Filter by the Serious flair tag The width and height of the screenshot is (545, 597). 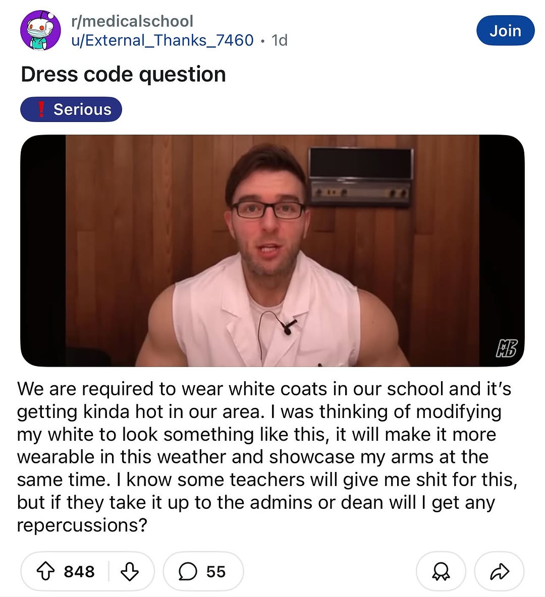[71, 109]
